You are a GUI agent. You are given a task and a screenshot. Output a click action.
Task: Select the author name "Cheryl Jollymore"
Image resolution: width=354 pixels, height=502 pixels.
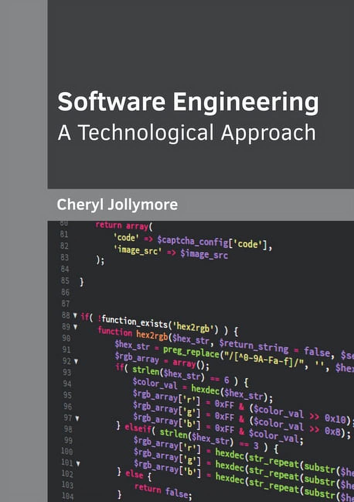pos(117,205)
